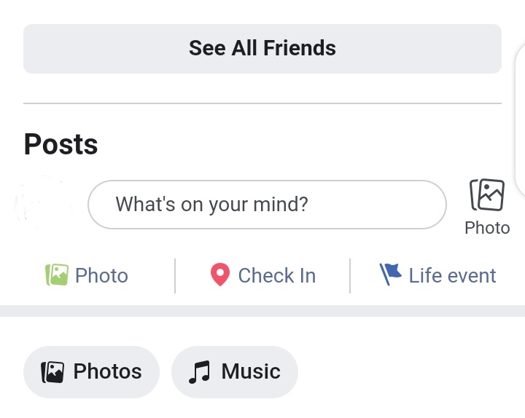Open the Life event option text
This screenshot has height=418, width=525.
452,276
